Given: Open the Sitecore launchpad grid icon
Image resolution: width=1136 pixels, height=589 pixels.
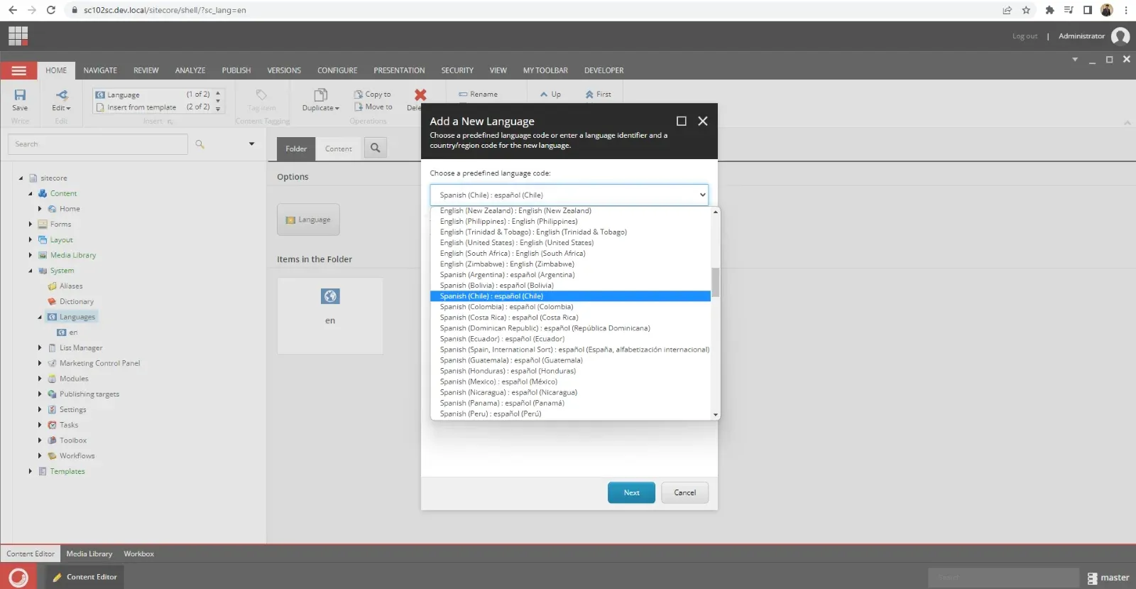Looking at the screenshot, I should click(18, 36).
